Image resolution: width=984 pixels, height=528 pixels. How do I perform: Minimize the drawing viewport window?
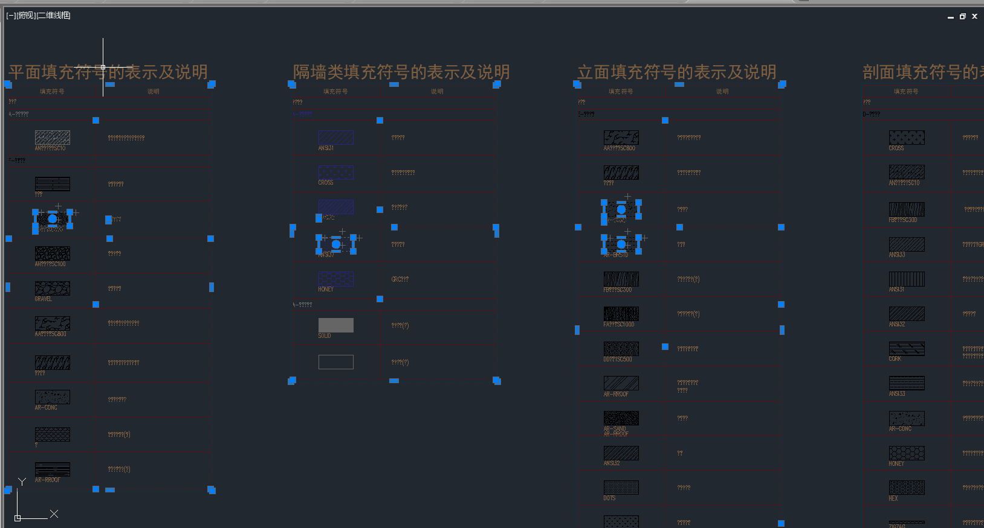[951, 17]
